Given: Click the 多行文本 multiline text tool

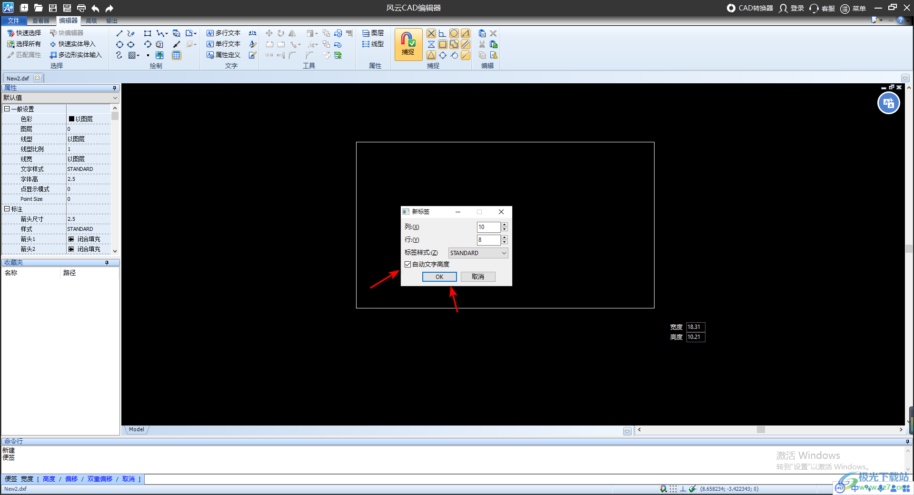Looking at the screenshot, I should (x=223, y=33).
